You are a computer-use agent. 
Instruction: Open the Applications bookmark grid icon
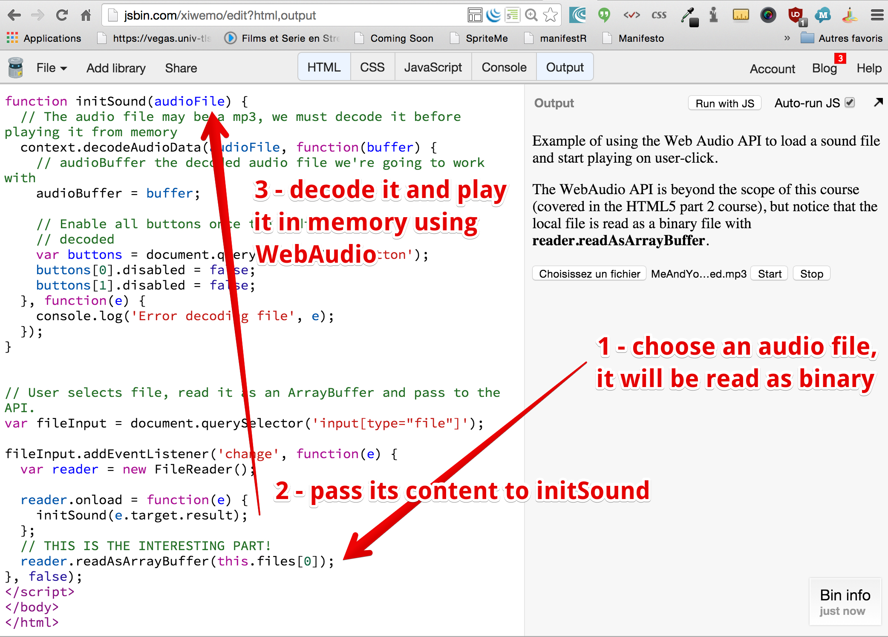(x=12, y=38)
